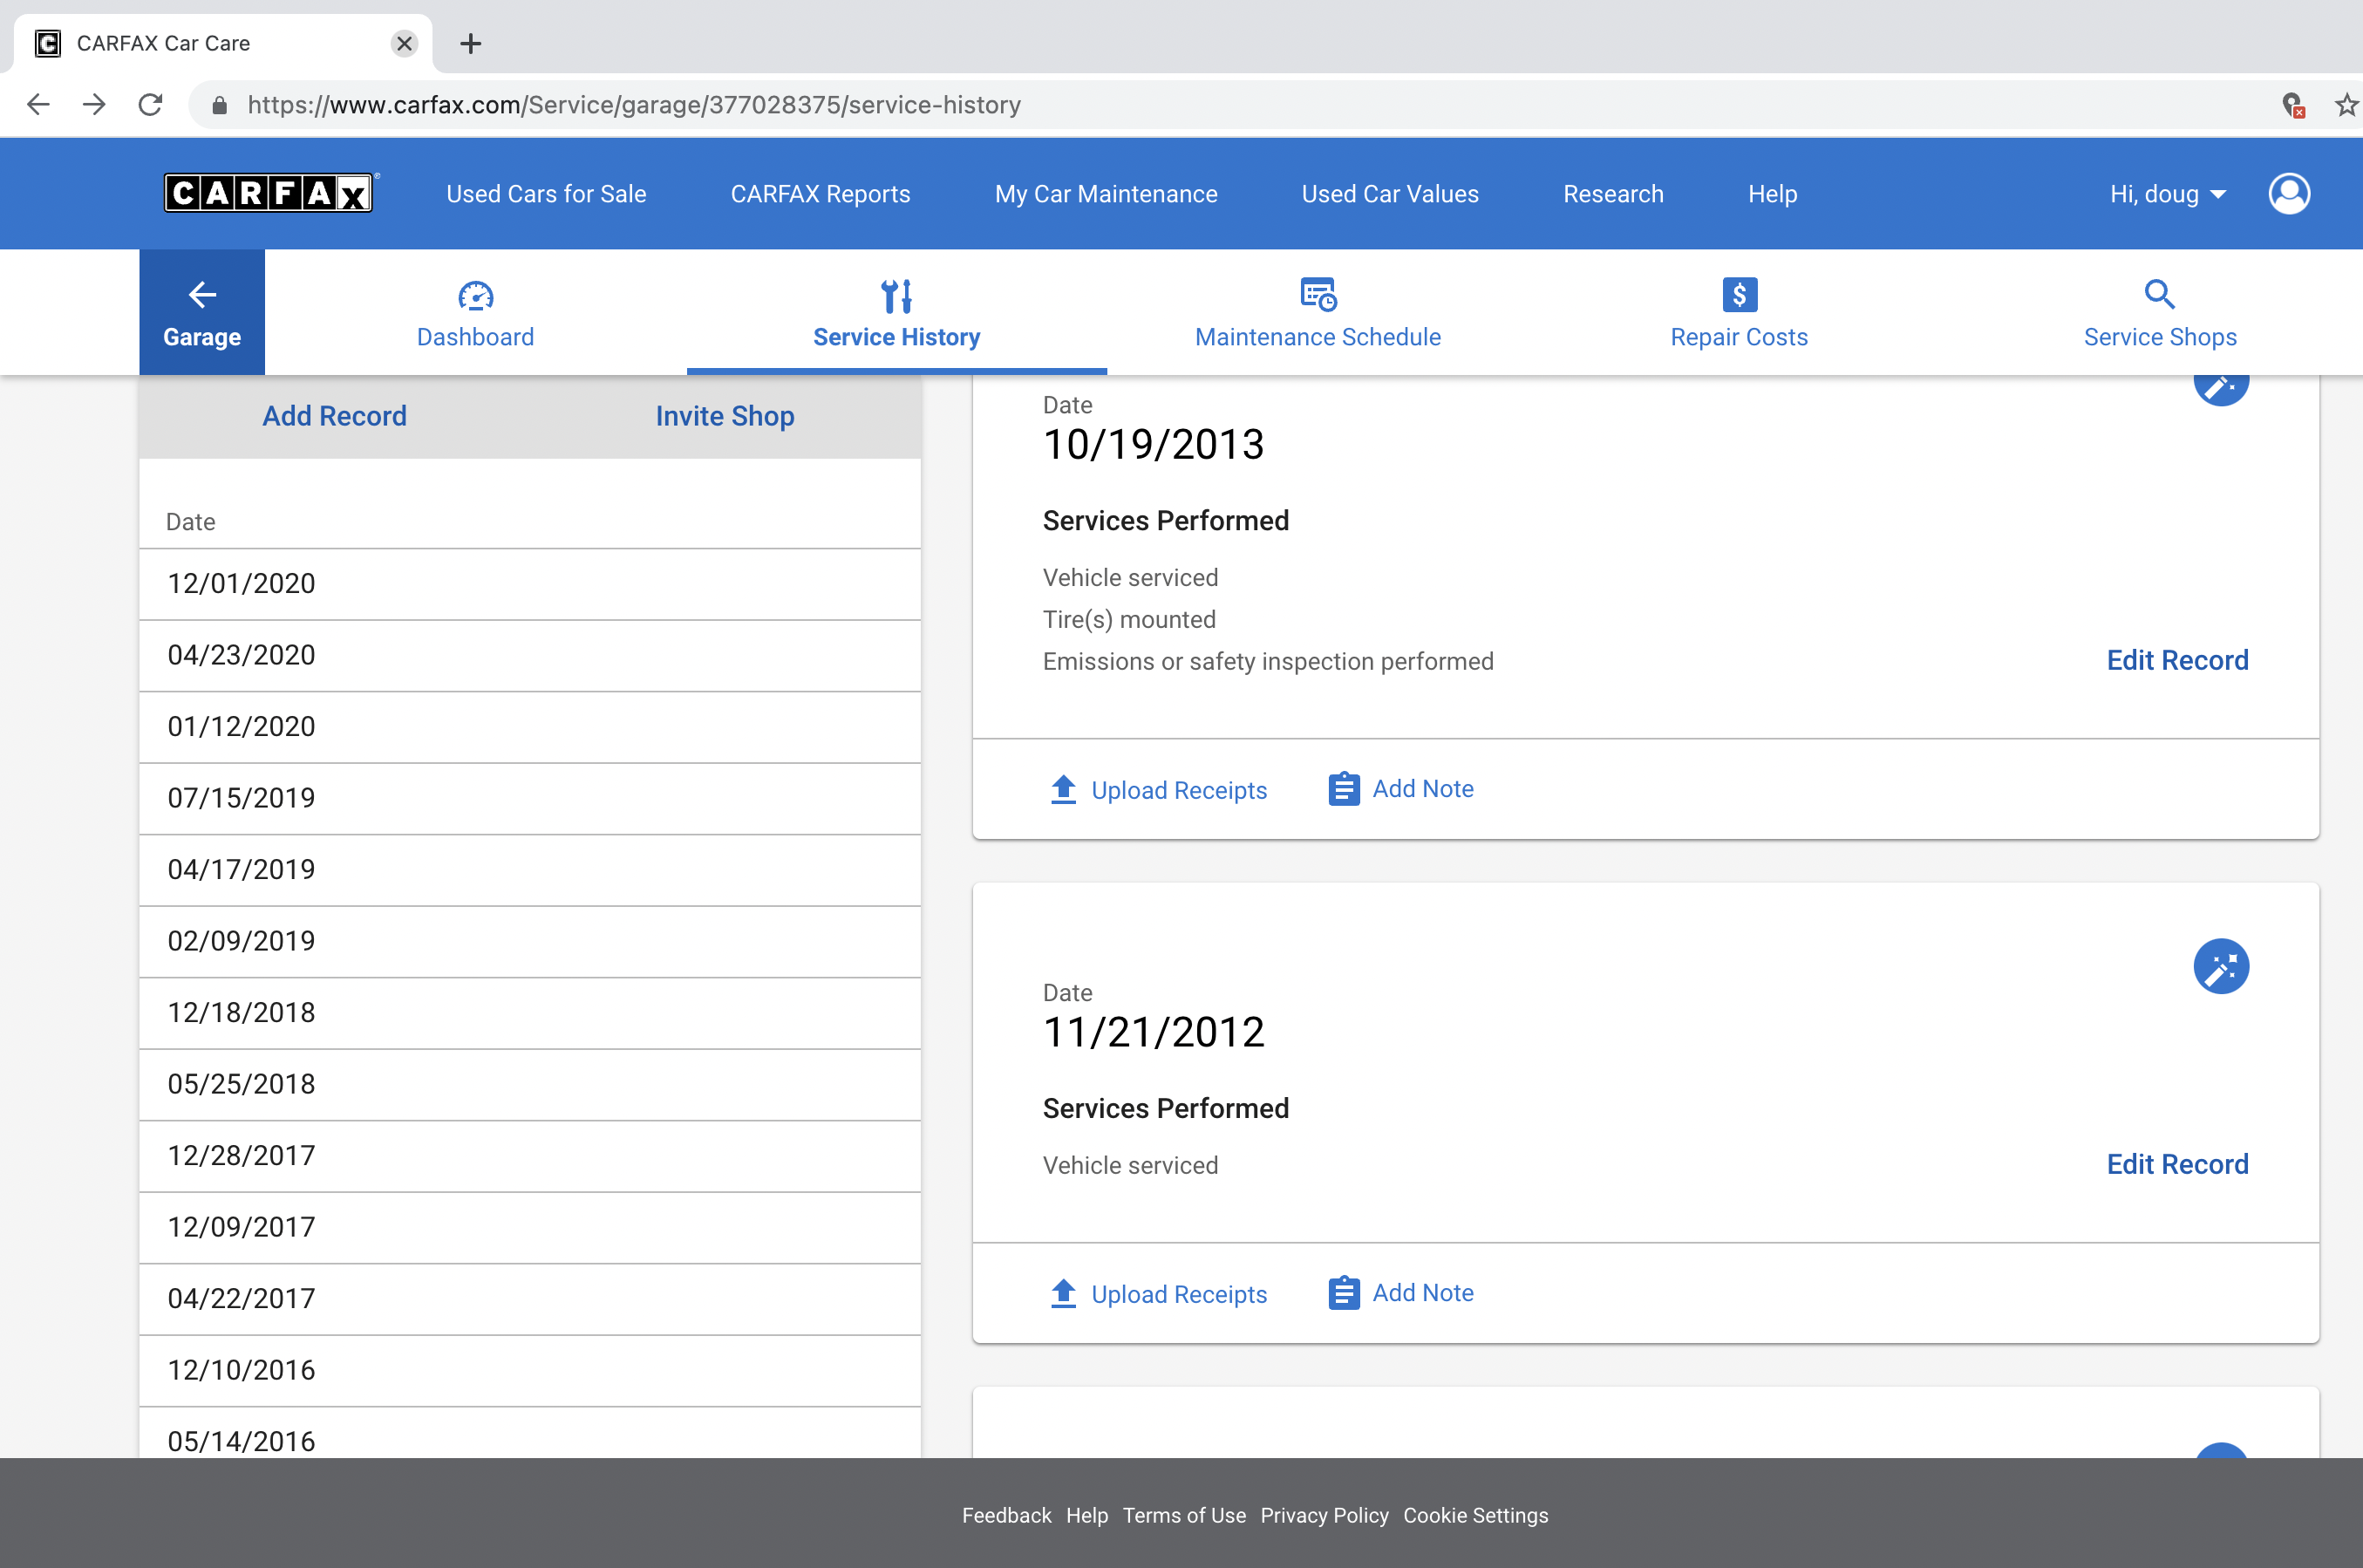2363x1568 pixels.
Task: Open a new browser tab with plus
Action: coord(470,43)
